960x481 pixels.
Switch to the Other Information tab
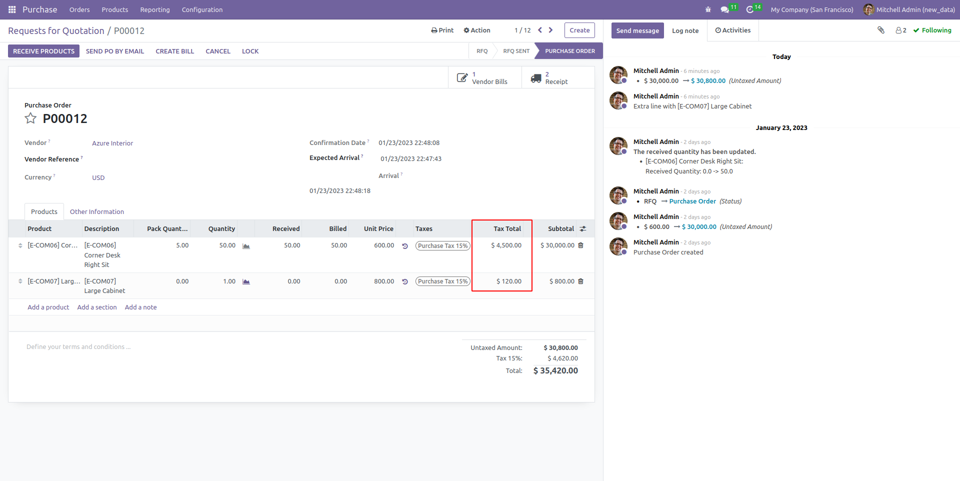pos(97,212)
